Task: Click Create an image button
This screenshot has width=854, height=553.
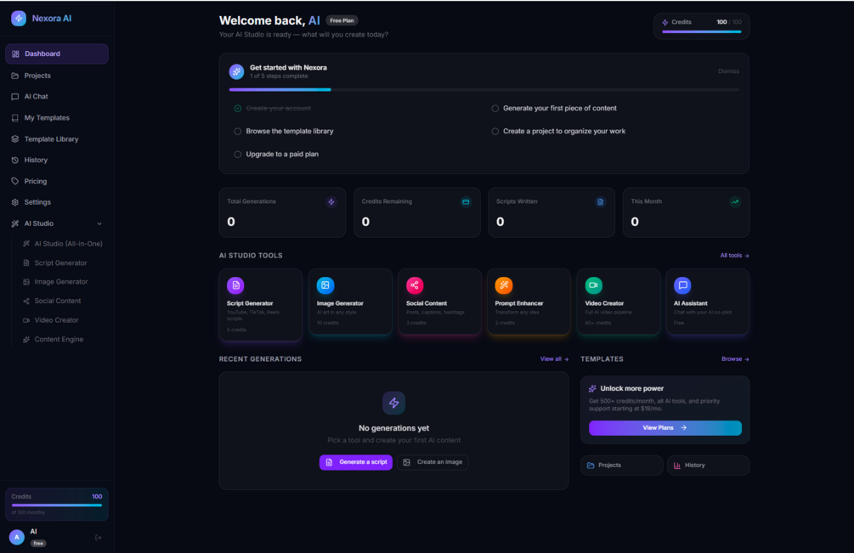Action: coord(433,462)
